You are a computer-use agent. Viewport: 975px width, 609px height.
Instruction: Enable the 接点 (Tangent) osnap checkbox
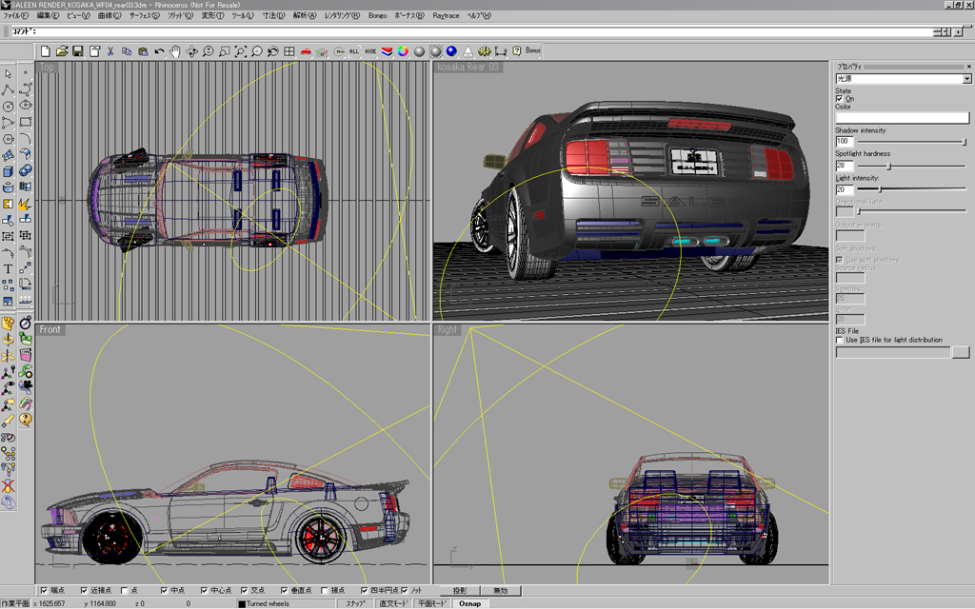pyautogui.click(x=325, y=590)
